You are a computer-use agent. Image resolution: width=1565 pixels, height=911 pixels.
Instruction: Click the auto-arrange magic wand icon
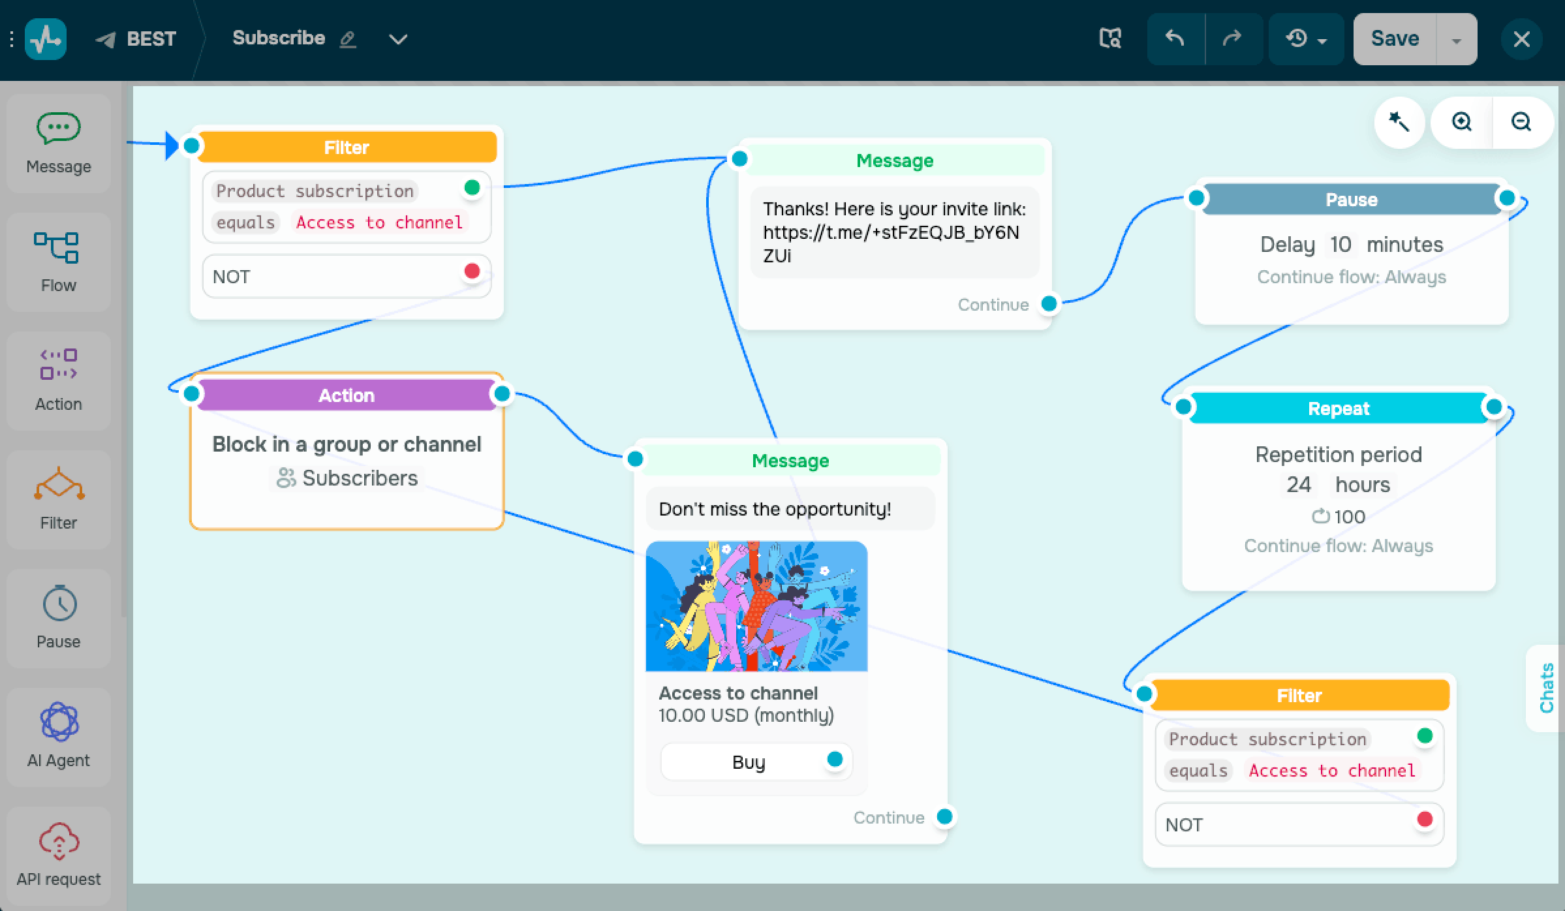[1399, 122]
